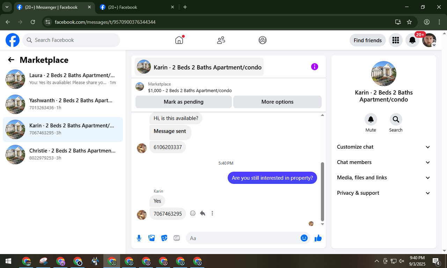
Task: Open a new browser tab
Action: click(x=185, y=7)
